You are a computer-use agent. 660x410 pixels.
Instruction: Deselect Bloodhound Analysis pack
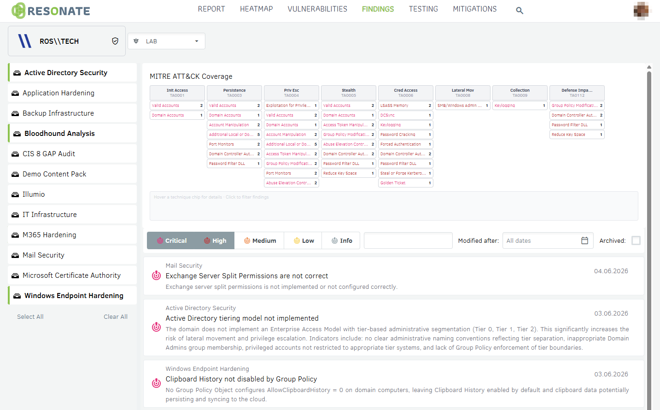72,134
